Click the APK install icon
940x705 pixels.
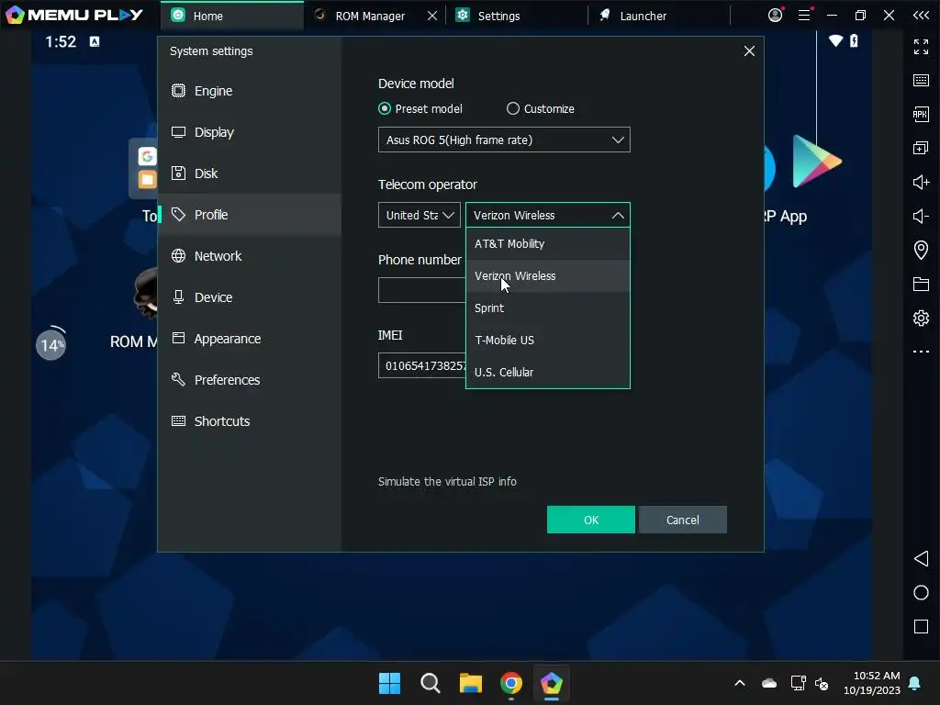coord(921,114)
